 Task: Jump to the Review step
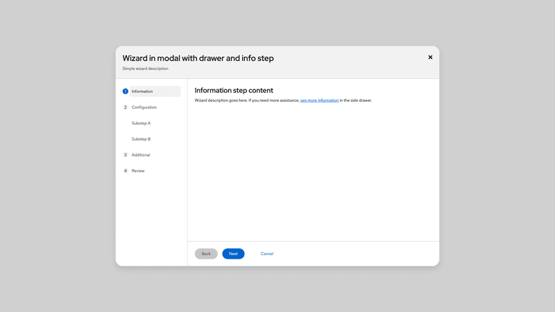(x=138, y=171)
